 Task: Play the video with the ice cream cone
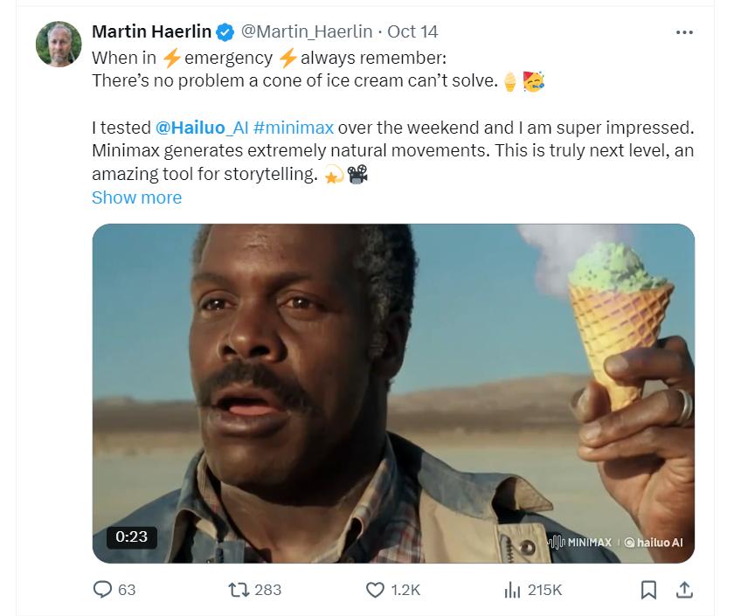(x=393, y=393)
